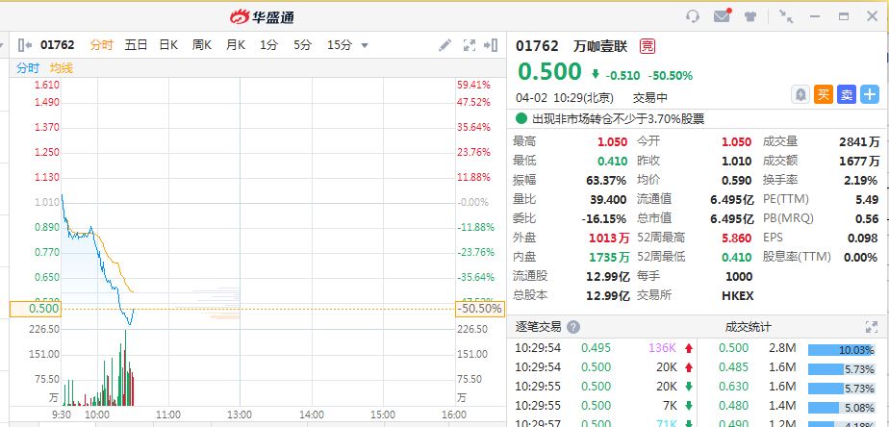889x427 pixels.
Task: Click the 委比 value -16.15%
Action: [604, 219]
